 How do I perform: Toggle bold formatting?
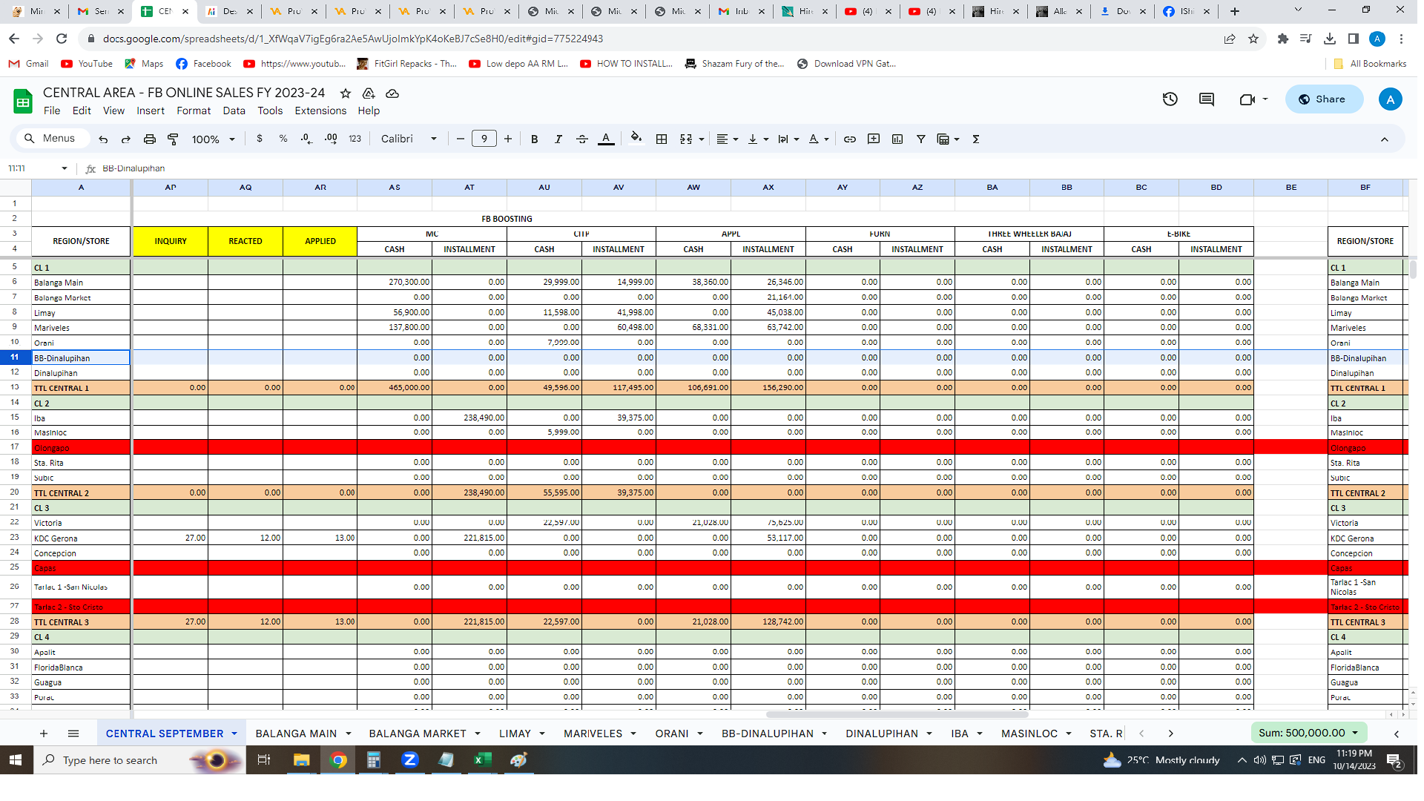pyautogui.click(x=534, y=139)
